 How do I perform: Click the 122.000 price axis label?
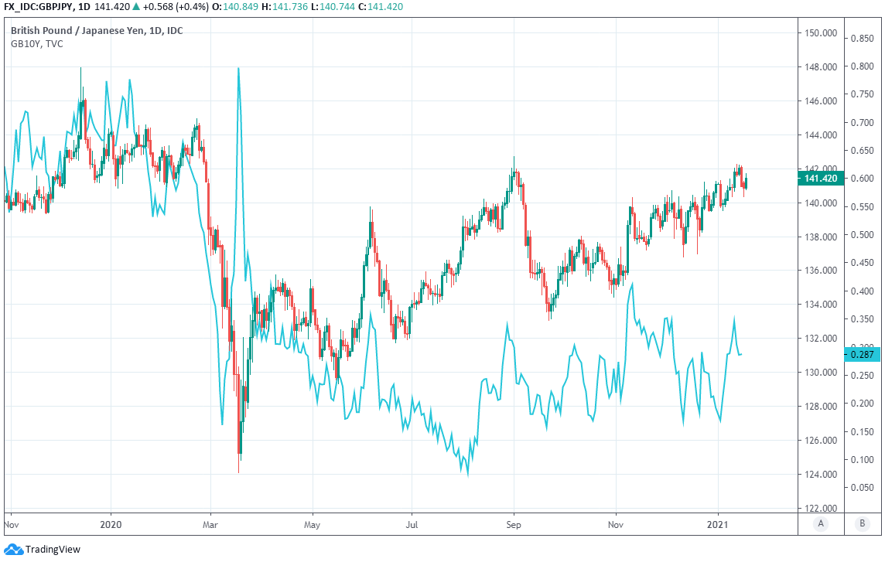(821, 509)
